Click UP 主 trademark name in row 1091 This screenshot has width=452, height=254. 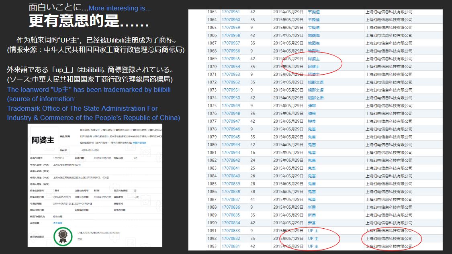(313, 230)
